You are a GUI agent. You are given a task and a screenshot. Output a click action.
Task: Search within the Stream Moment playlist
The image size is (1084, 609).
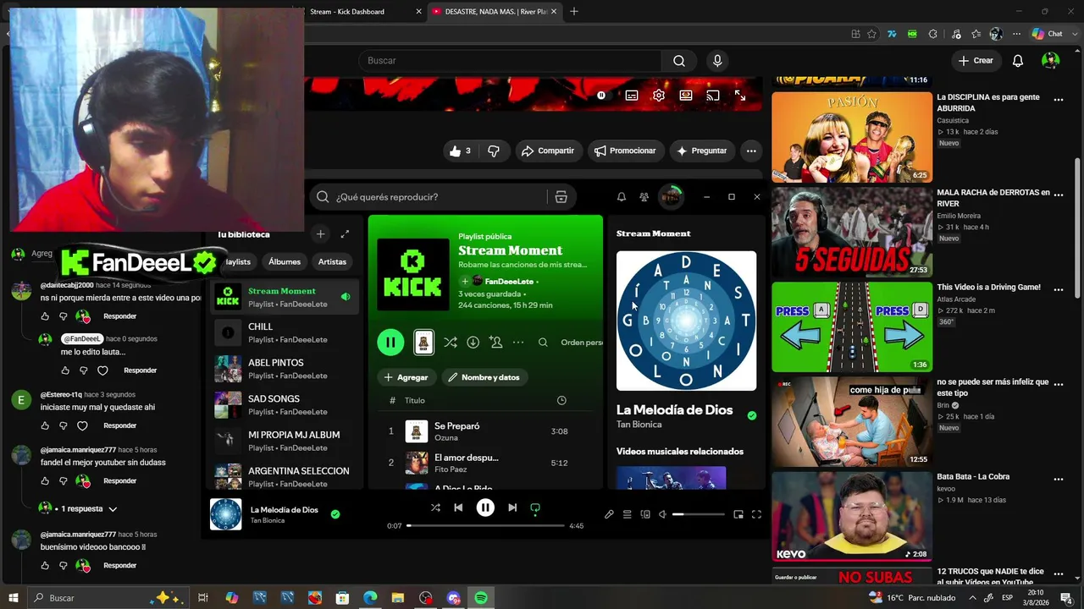pyautogui.click(x=543, y=343)
